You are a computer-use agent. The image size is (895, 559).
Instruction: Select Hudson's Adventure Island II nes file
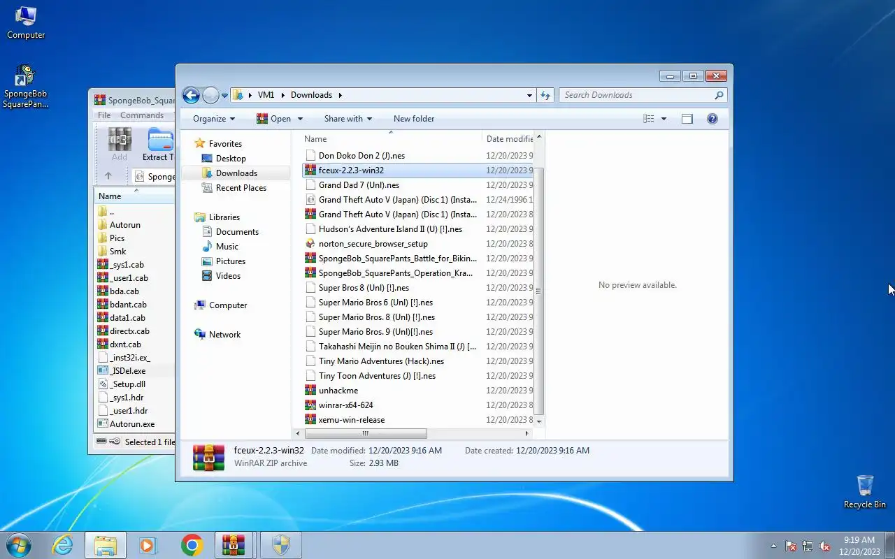[x=390, y=229]
